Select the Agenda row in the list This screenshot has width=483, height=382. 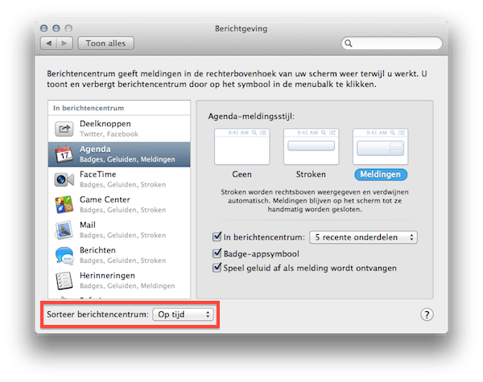(119, 154)
